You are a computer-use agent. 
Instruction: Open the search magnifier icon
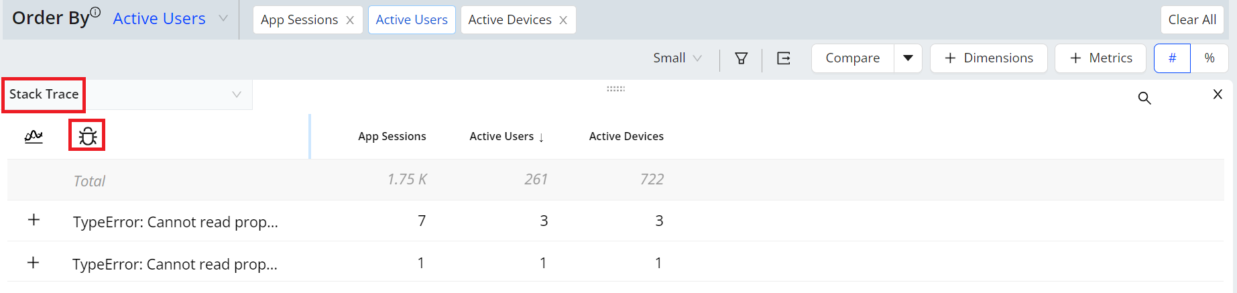1144,98
